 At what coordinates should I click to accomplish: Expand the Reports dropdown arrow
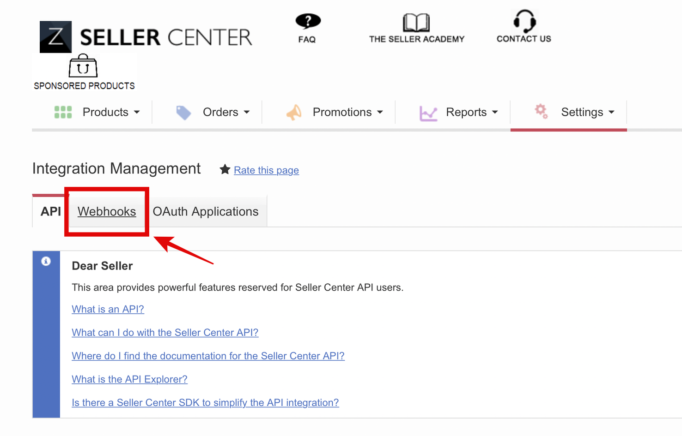tap(495, 112)
